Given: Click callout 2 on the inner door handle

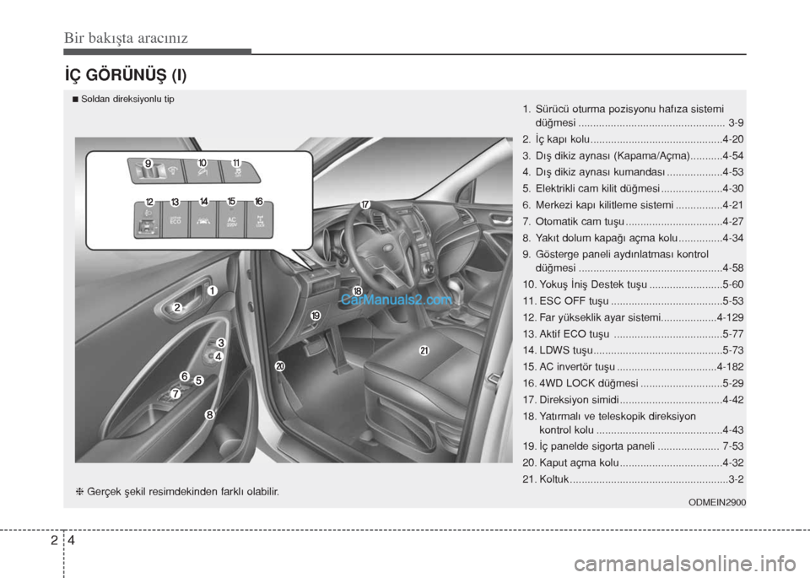Looking at the screenshot, I should coord(177,308).
